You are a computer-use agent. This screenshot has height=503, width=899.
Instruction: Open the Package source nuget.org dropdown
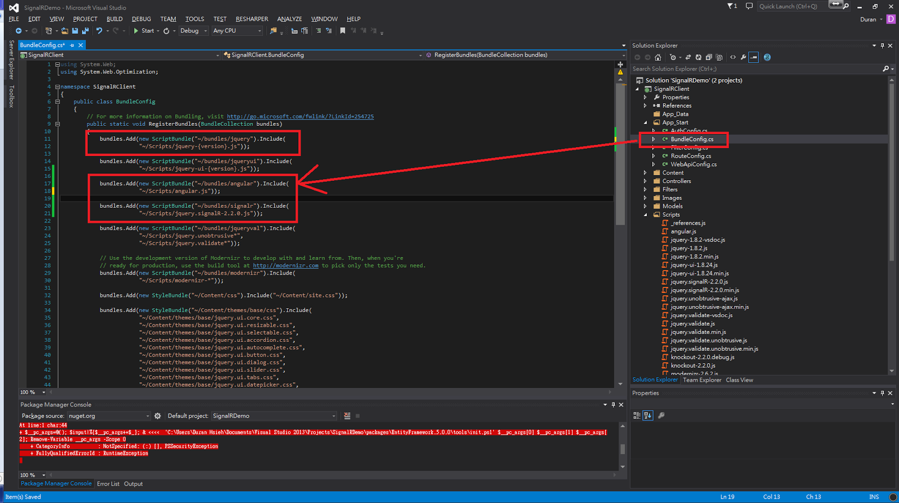pos(108,416)
